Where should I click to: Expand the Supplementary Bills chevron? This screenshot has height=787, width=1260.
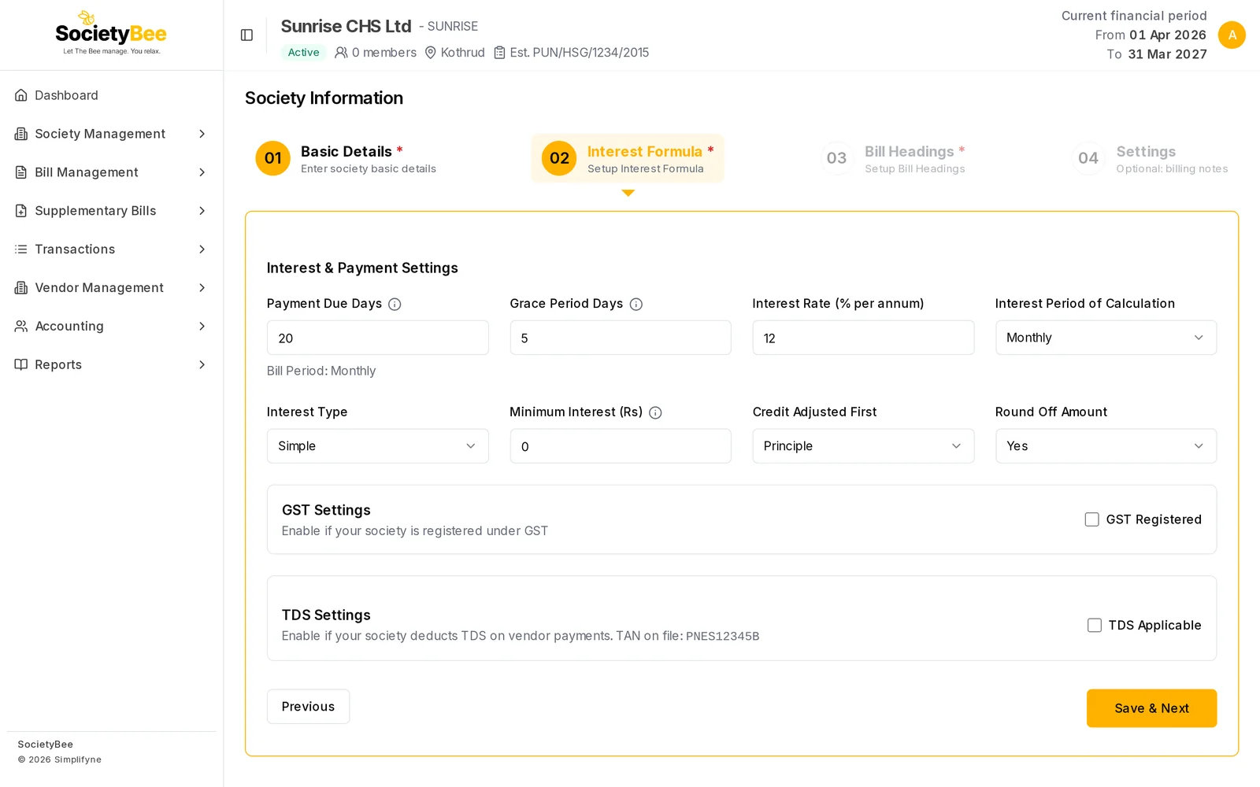coord(202,211)
